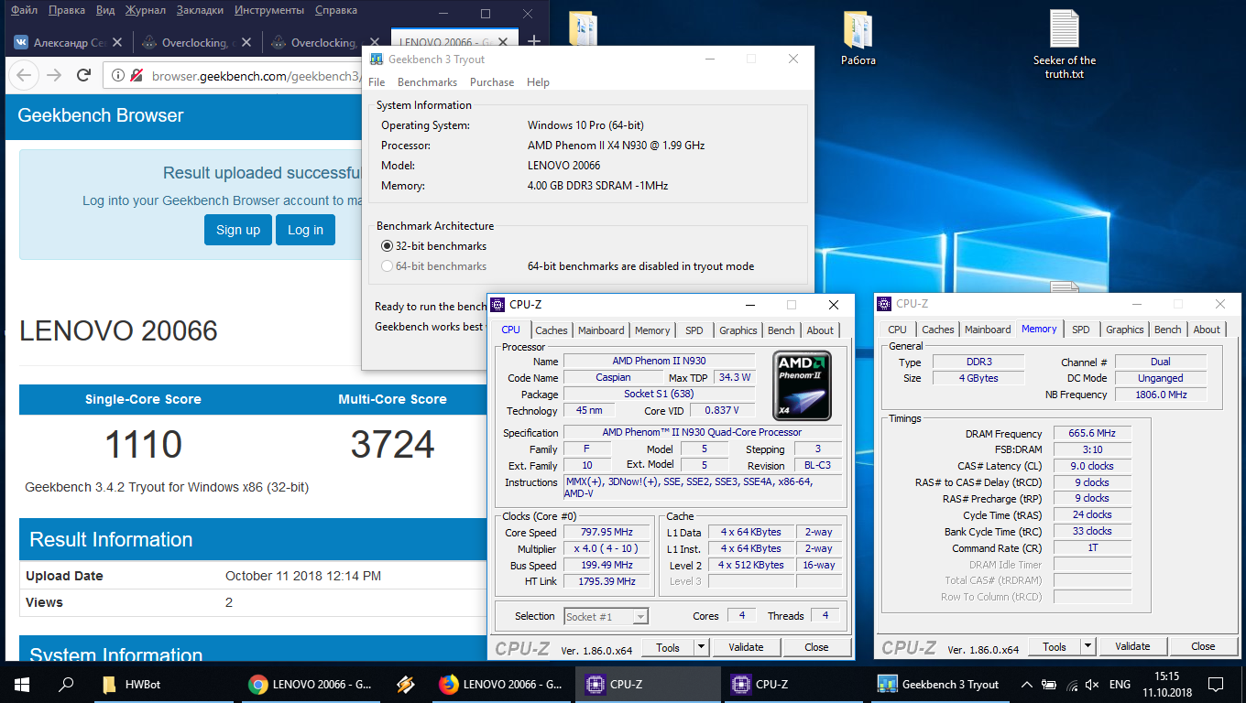Click the Core Speed 797.95 MHz value
Viewport: 1246px width, 703px height.
click(608, 533)
